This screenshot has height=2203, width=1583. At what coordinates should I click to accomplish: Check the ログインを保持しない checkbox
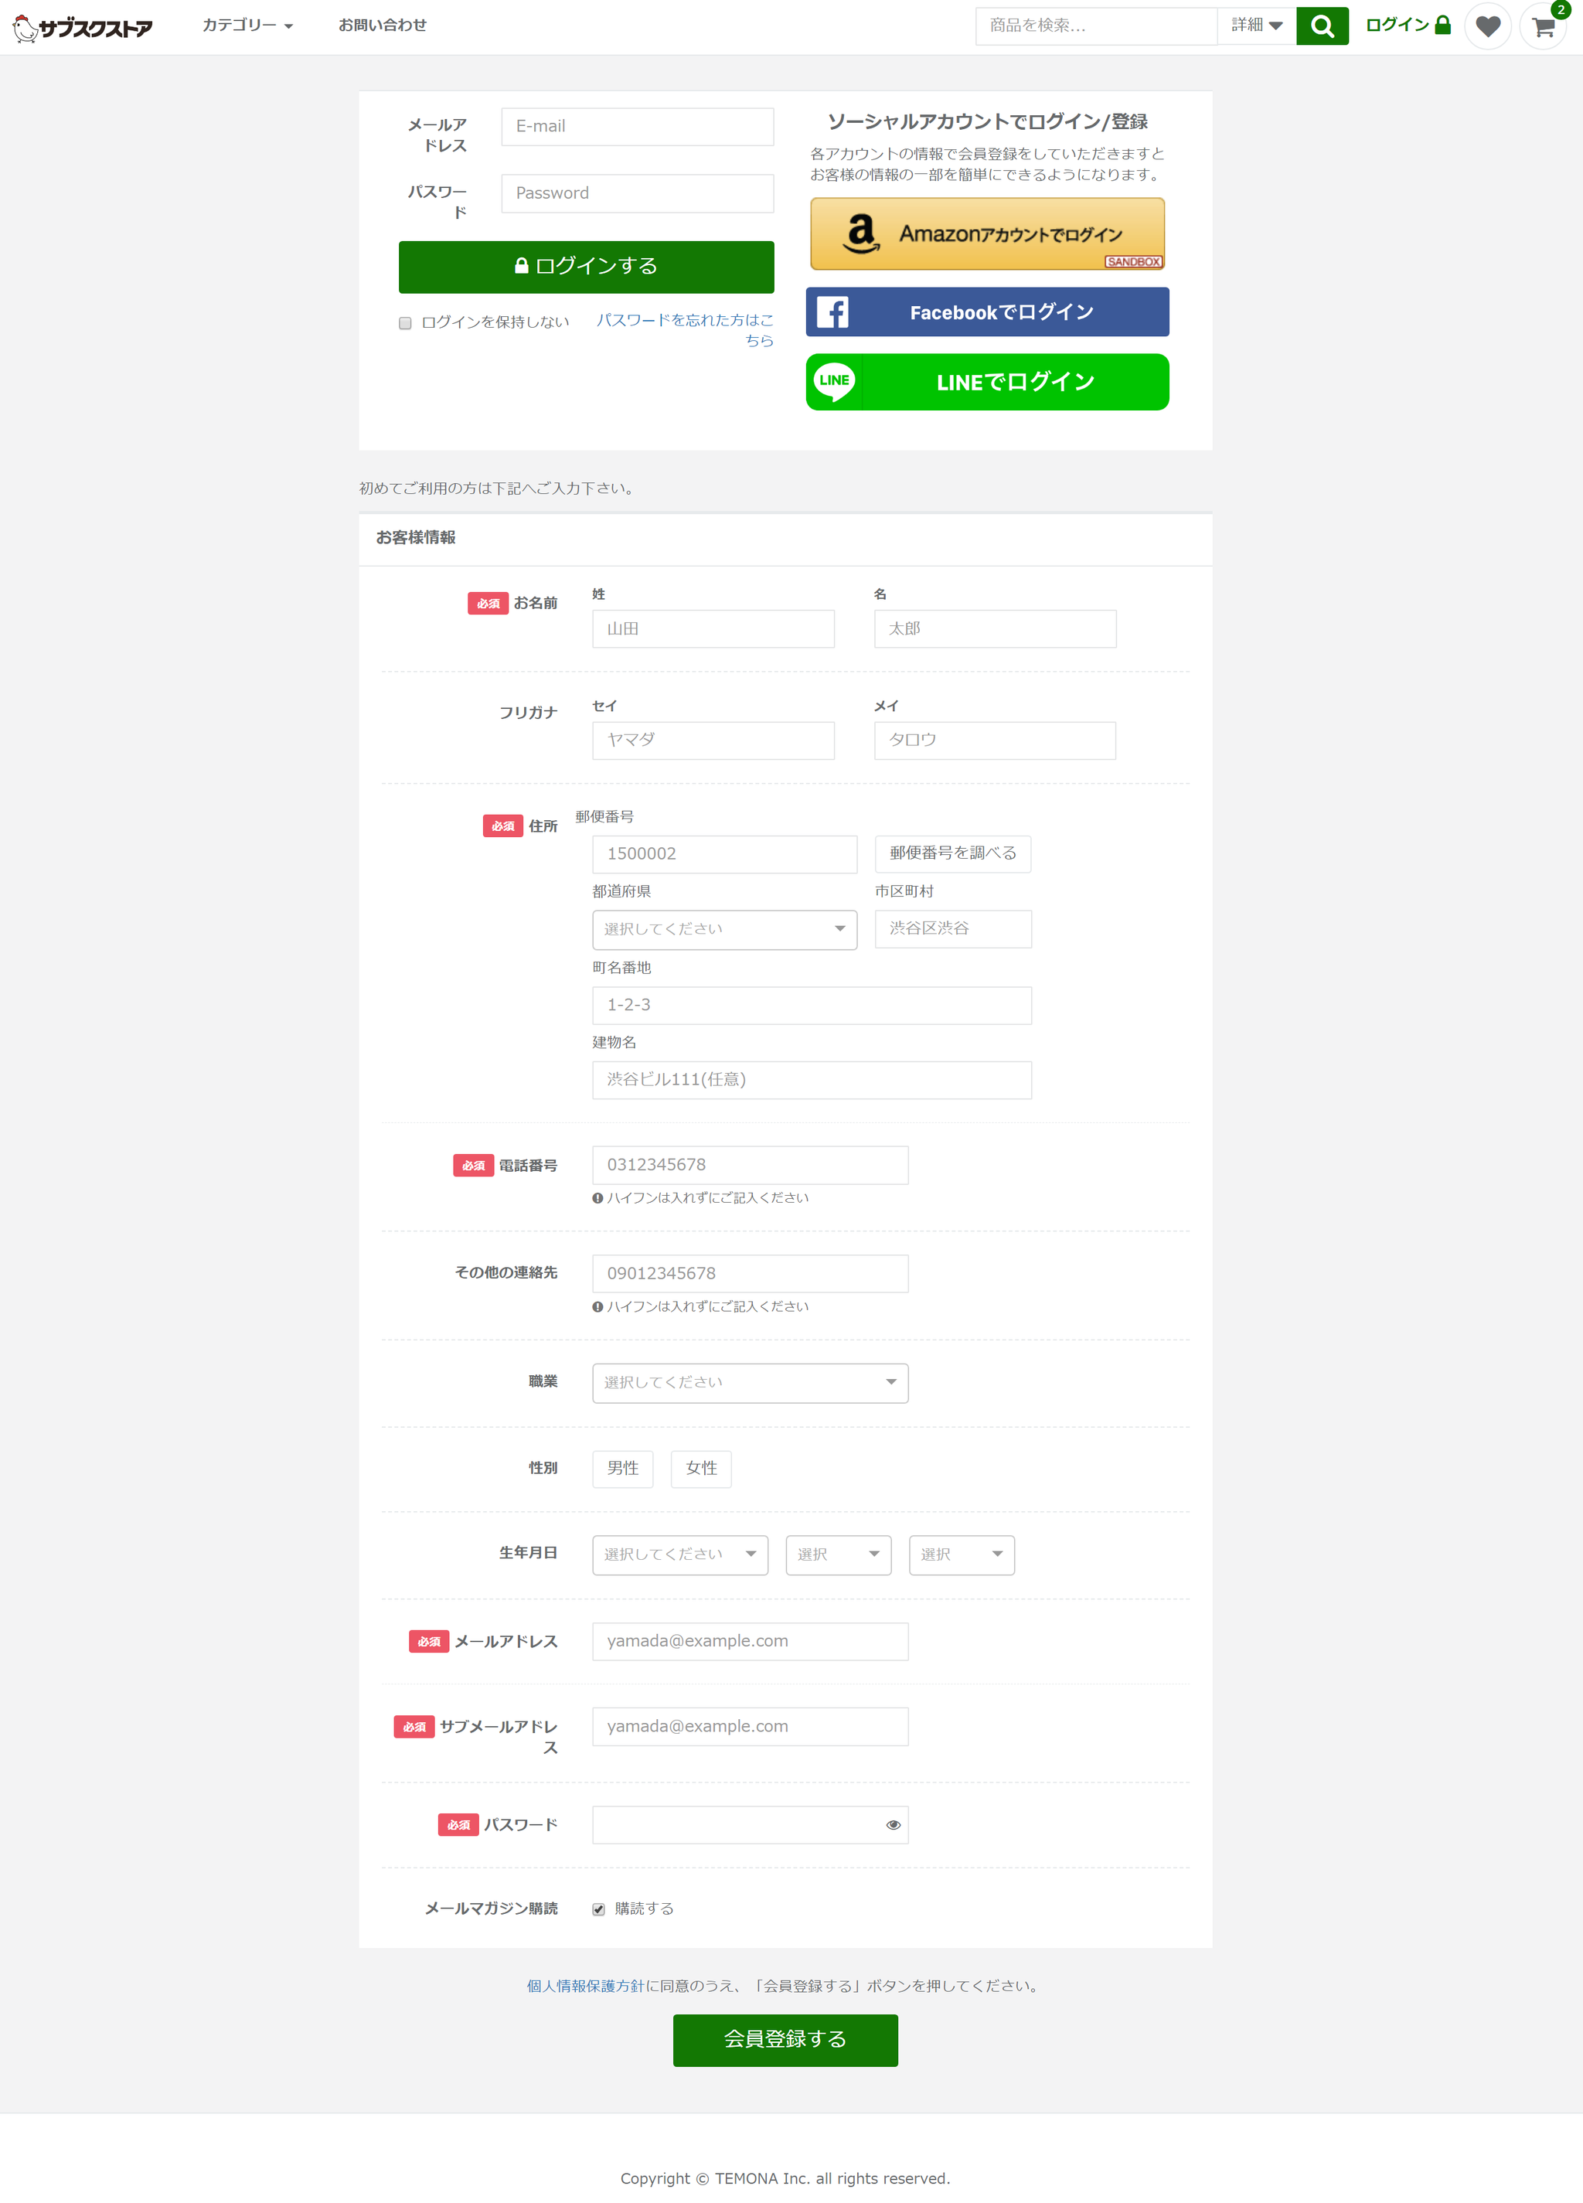coord(405,323)
